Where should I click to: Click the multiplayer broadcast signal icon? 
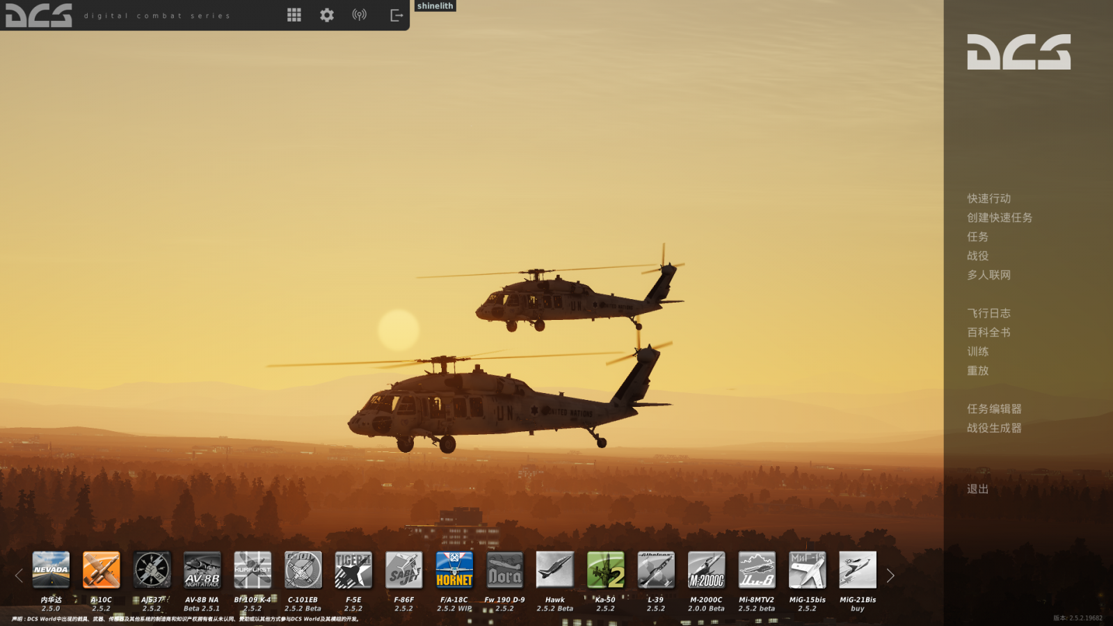point(360,15)
